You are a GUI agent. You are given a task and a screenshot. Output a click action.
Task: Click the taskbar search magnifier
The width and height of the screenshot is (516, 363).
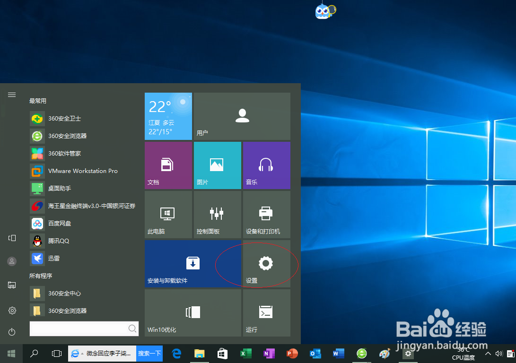pyautogui.click(x=34, y=354)
